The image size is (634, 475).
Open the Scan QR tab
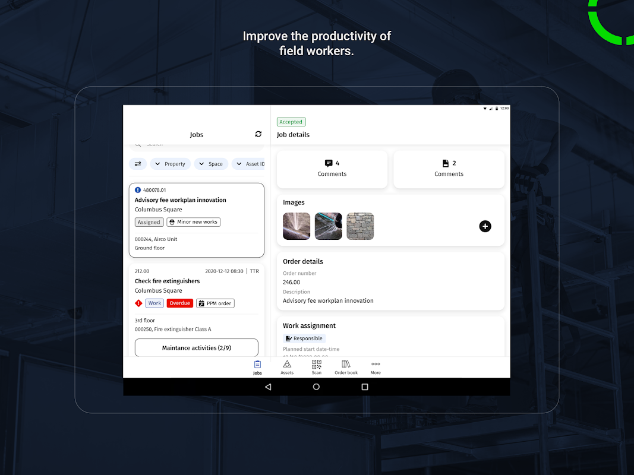pyautogui.click(x=317, y=367)
